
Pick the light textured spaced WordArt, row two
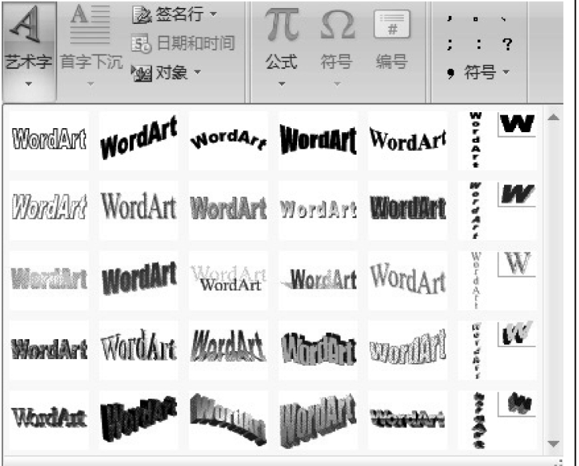pos(318,210)
